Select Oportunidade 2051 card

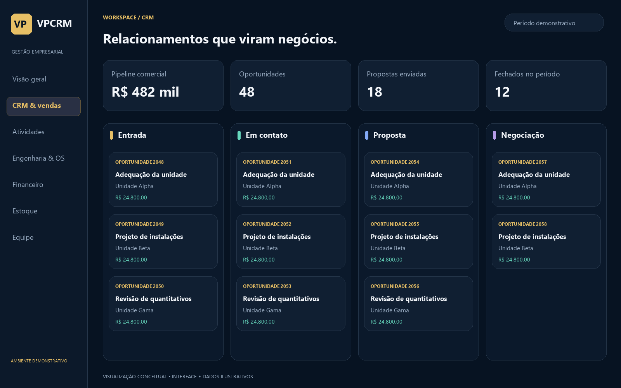291,179
